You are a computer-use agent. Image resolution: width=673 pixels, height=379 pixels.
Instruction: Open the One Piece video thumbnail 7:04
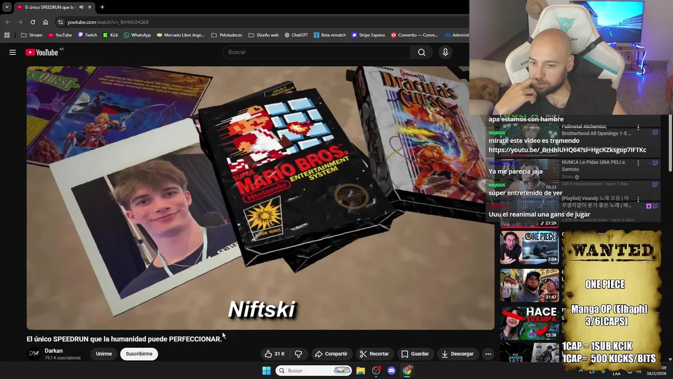click(529, 247)
